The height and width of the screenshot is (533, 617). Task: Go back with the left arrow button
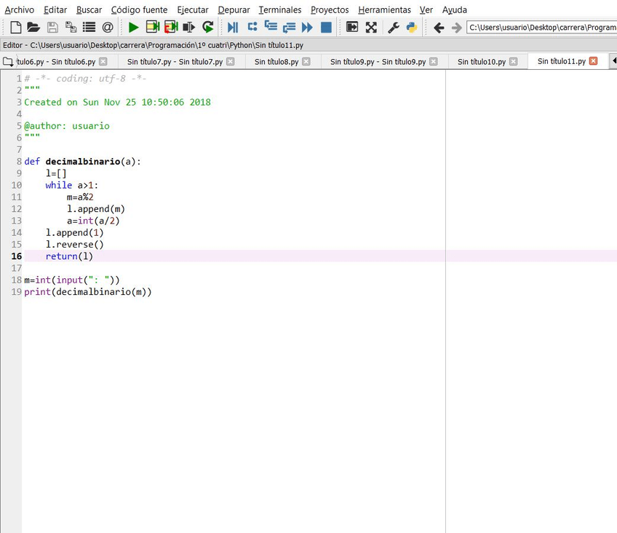[x=439, y=28]
